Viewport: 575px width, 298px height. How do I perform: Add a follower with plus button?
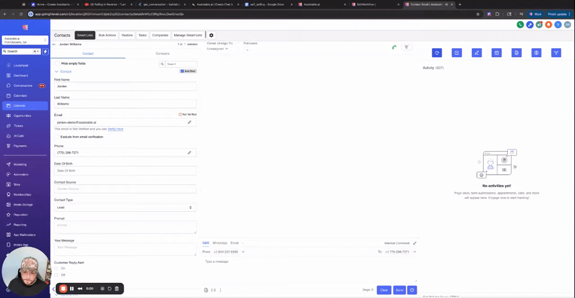(x=247, y=50)
